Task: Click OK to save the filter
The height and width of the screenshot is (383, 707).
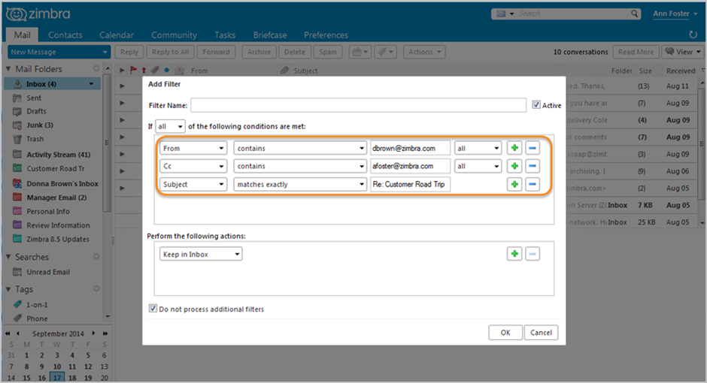Action: 505,333
